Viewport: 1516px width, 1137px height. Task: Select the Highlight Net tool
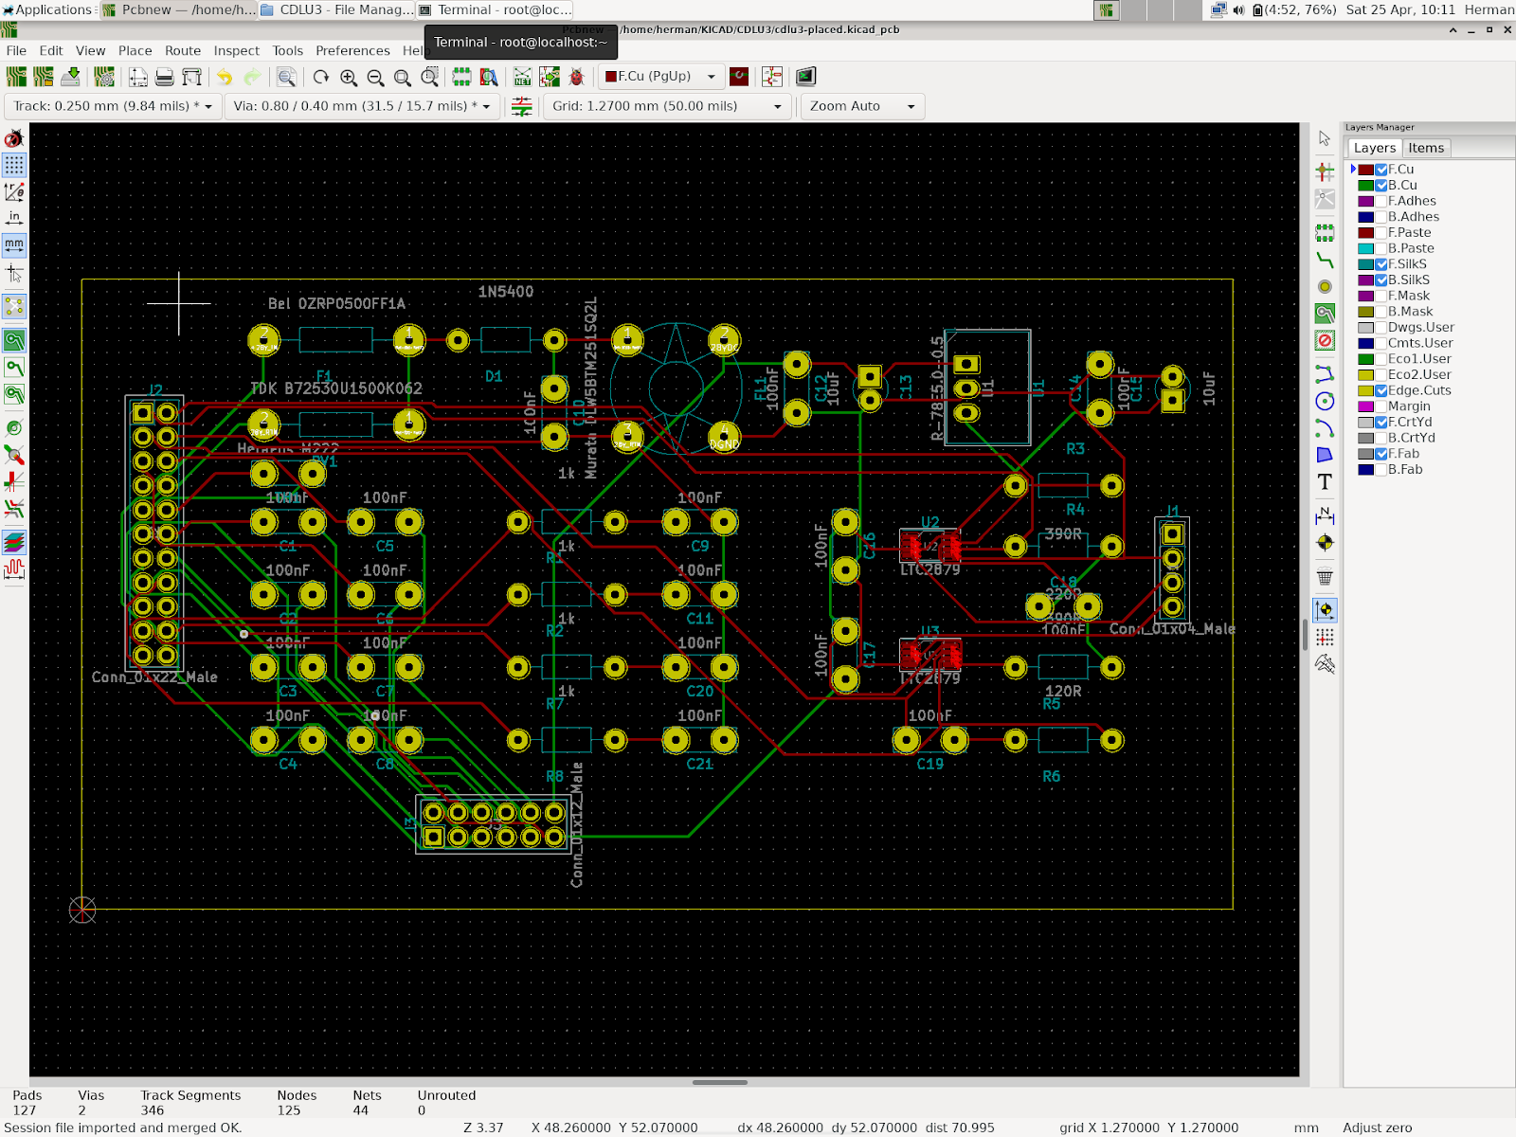coord(1325,172)
